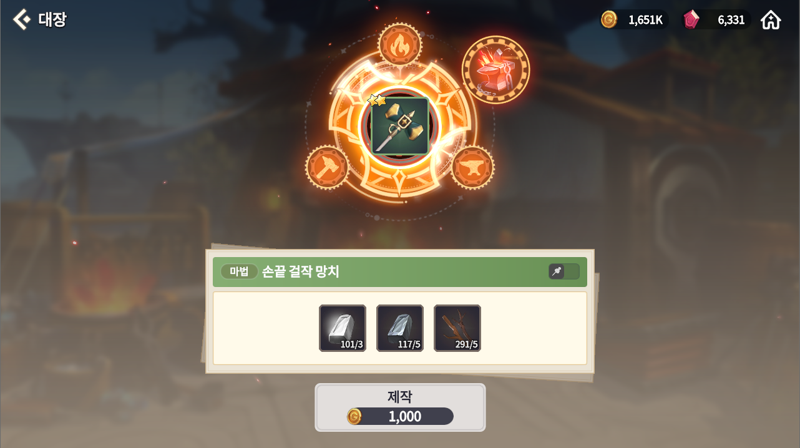800x448 pixels.
Task: Toggle the pin switch on the recipe header
Action: click(564, 271)
